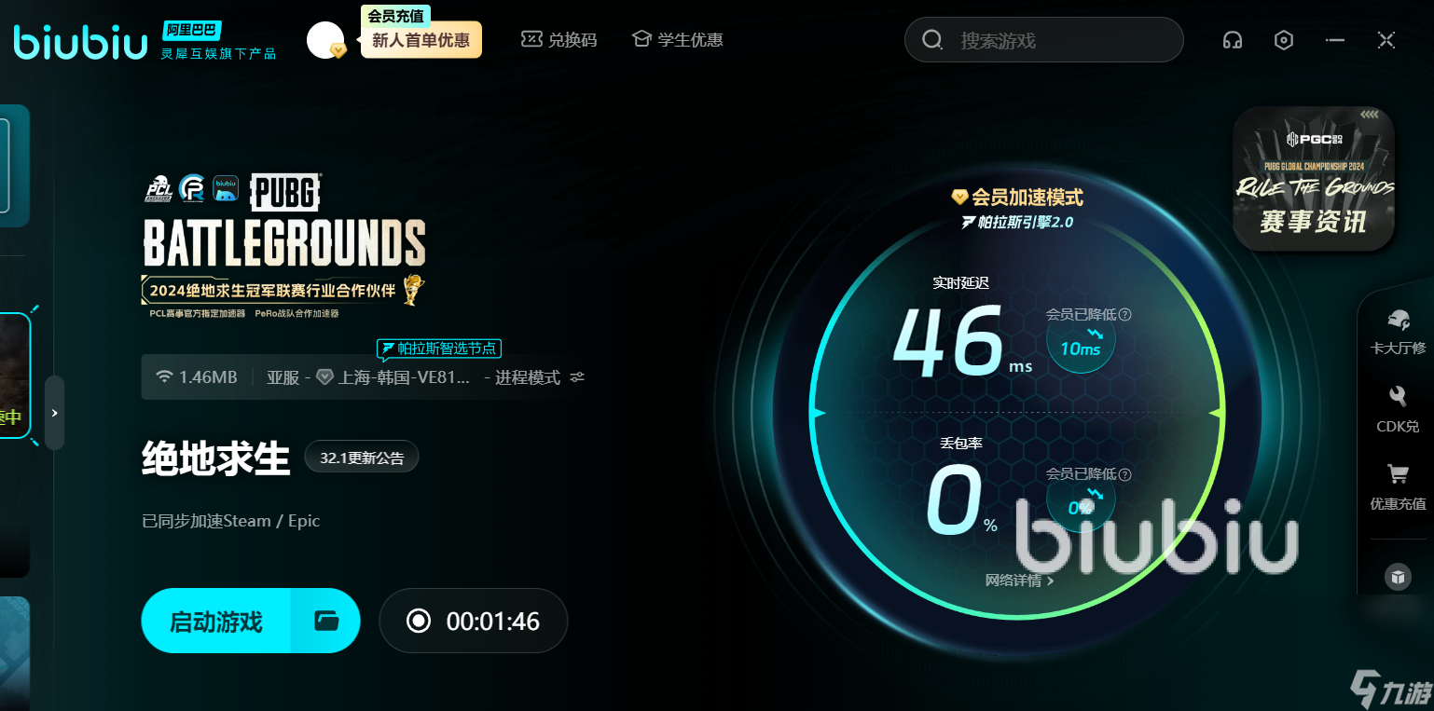The width and height of the screenshot is (1434, 711).
Task: Click the 启动游戏 launch button
Action: tap(216, 621)
